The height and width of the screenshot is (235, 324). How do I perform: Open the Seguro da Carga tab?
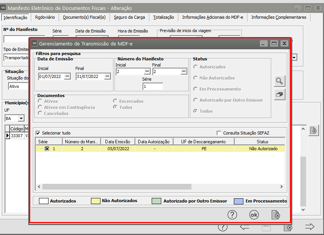pos(129,17)
